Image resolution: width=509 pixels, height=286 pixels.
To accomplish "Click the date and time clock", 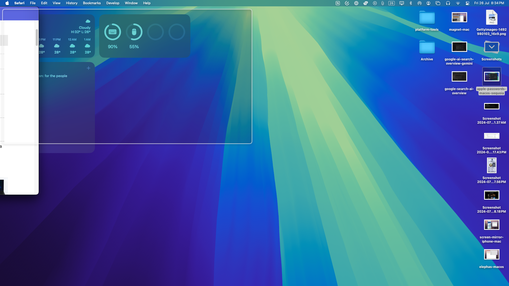I will pyautogui.click(x=489, y=3).
